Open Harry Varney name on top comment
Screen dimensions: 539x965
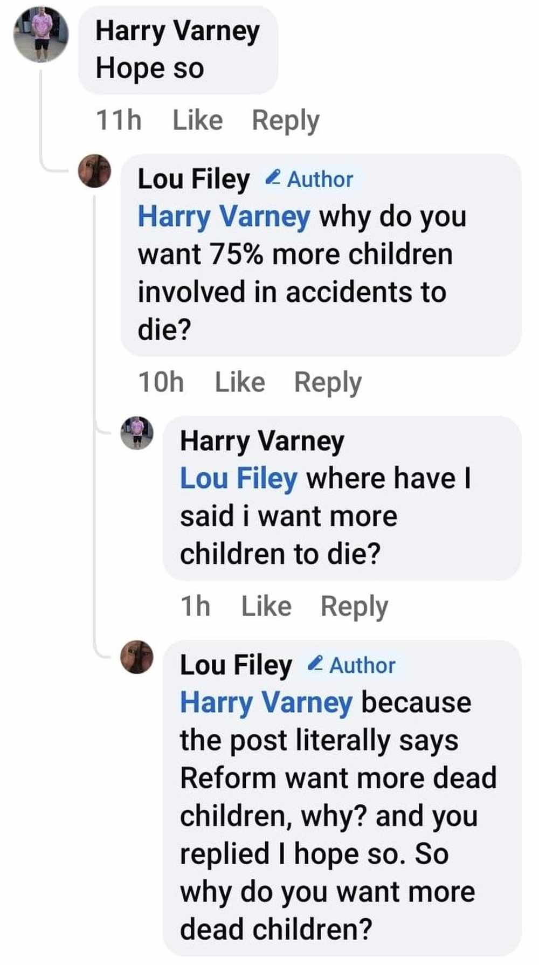point(177,31)
